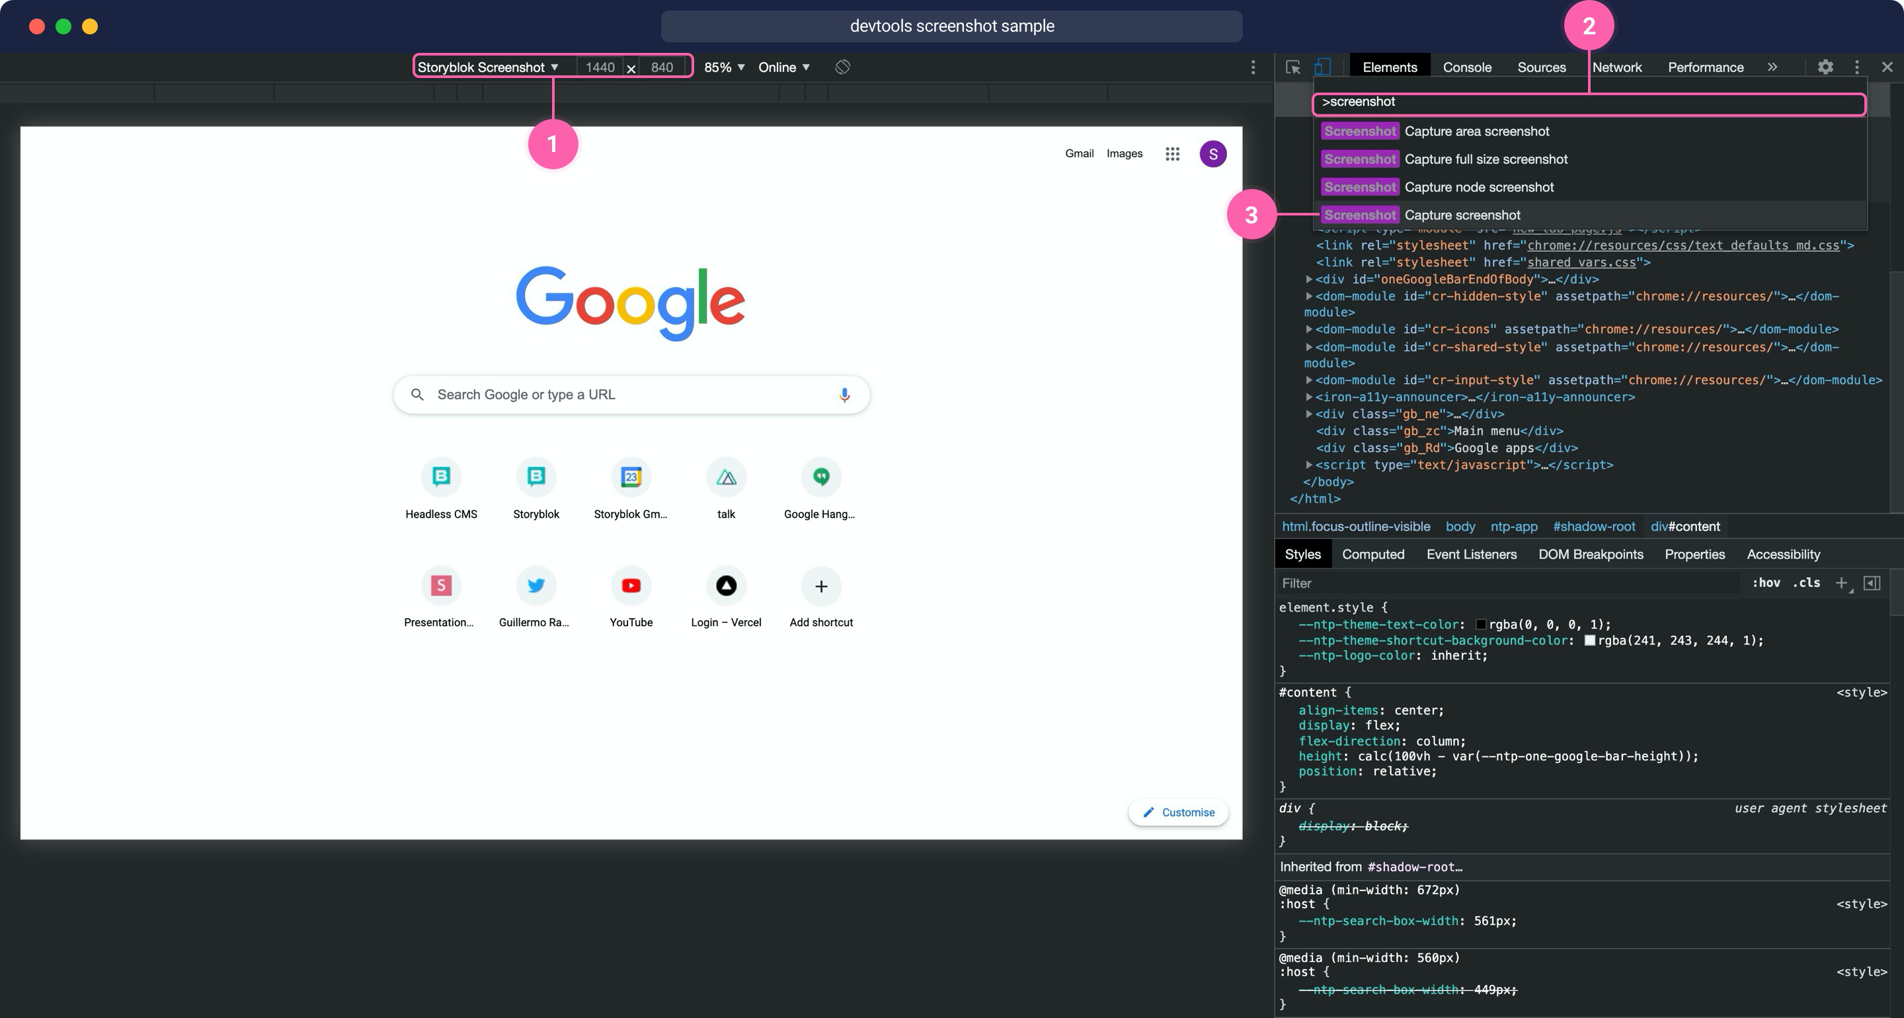Screen dimensions: 1904x1018
Task: Open DevTools kebab menu
Action: [x=1856, y=67]
